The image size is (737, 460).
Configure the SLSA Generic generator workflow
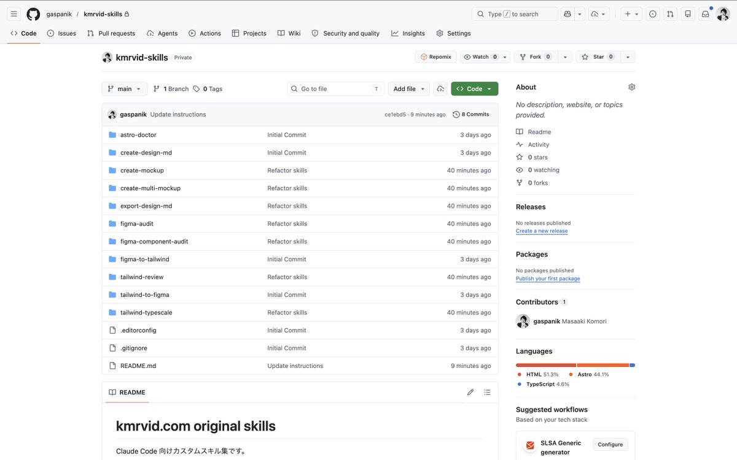point(610,445)
